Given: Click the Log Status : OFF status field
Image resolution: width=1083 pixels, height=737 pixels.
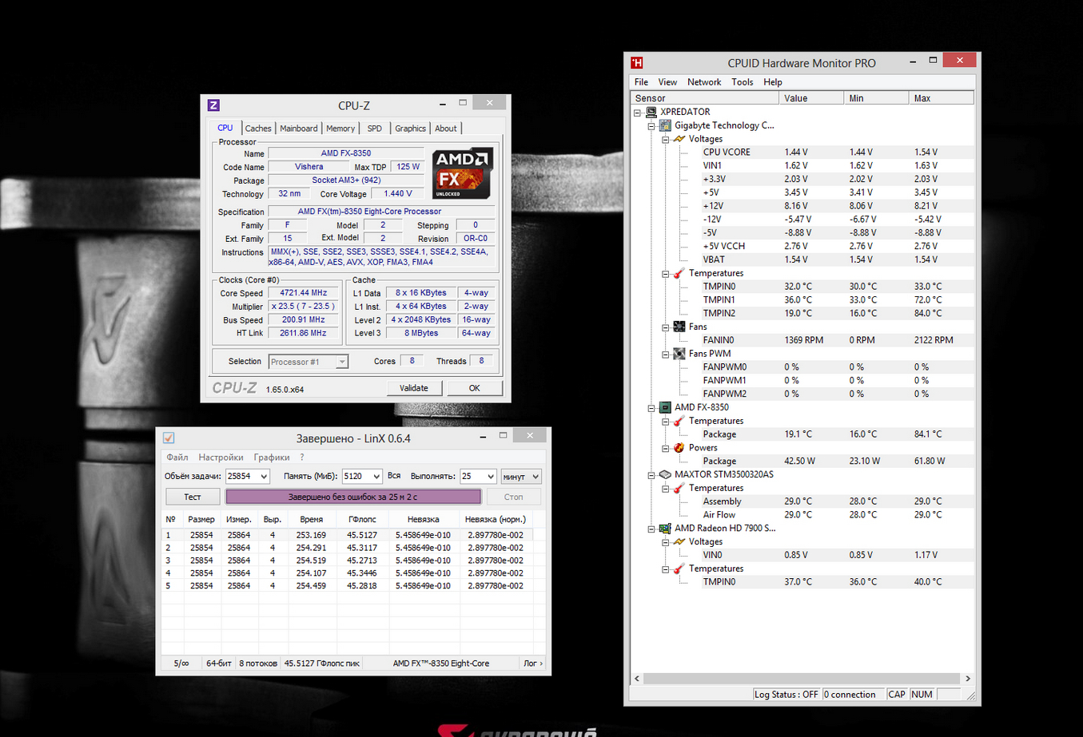Looking at the screenshot, I should [786, 695].
